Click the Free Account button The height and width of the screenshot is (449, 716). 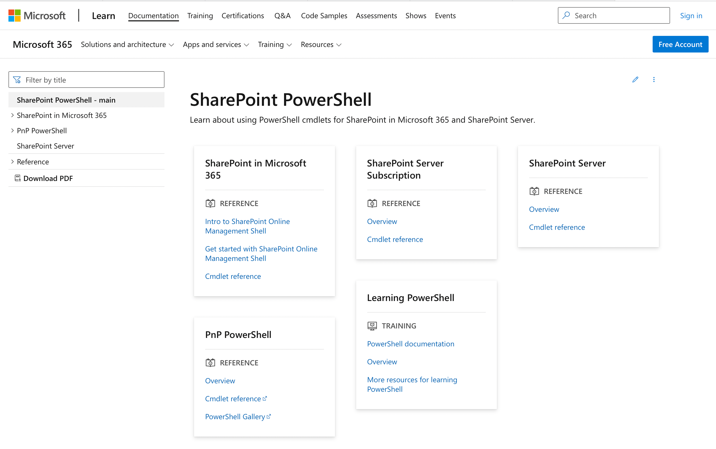point(680,44)
